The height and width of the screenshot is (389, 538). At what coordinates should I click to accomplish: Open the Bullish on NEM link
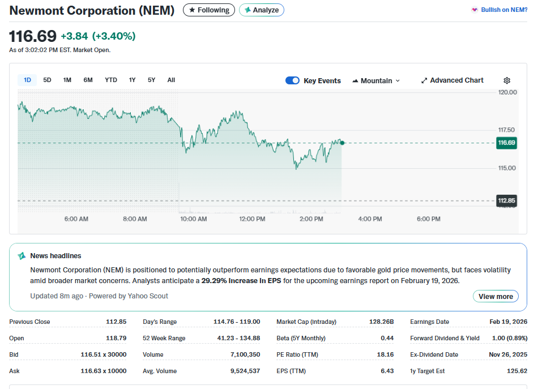click(504, 10)
